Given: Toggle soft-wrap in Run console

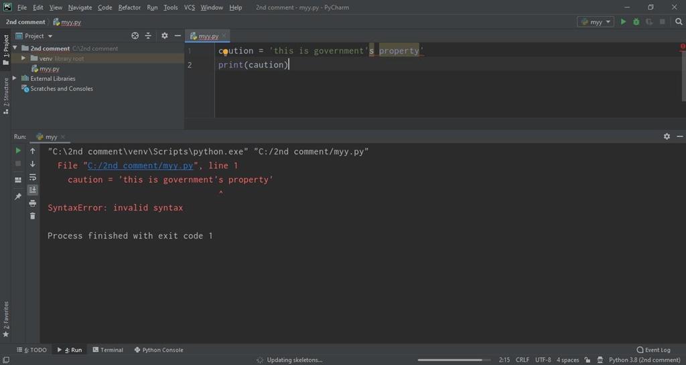Looking at the screenshot, I should [x=33, y=177].
